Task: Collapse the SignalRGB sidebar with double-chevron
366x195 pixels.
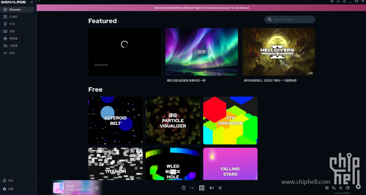Action: [x=32, y=2]
